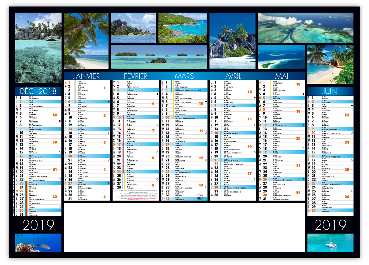Click the first quarter moon on February 12
Screen dimensions: 369x265
click(157, 125)
